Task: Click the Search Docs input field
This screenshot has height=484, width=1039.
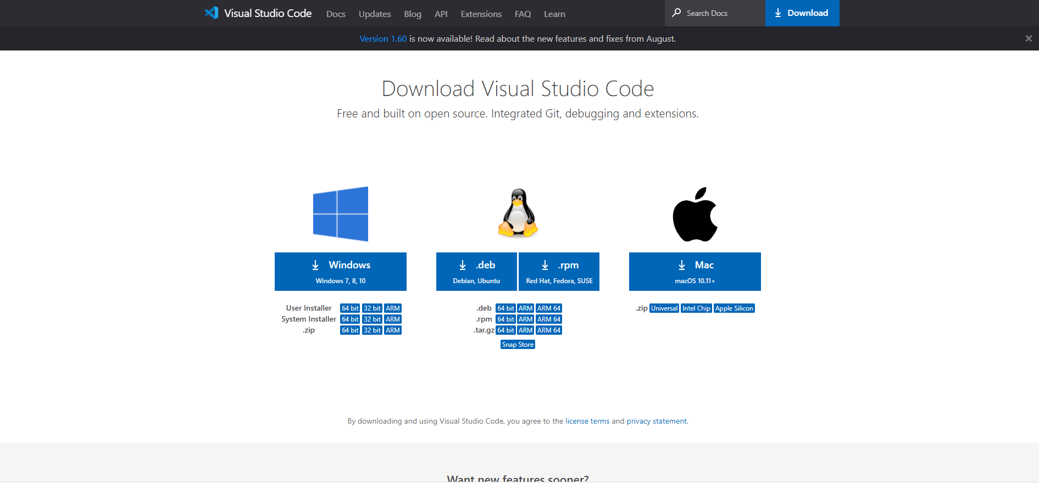Action: [715, 13]
